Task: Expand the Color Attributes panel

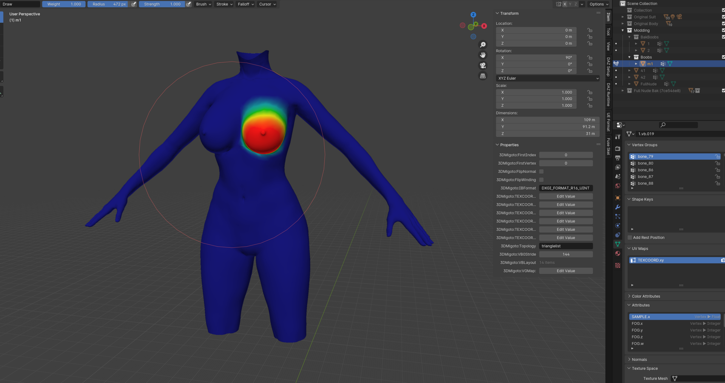Action: click(646, 296)
